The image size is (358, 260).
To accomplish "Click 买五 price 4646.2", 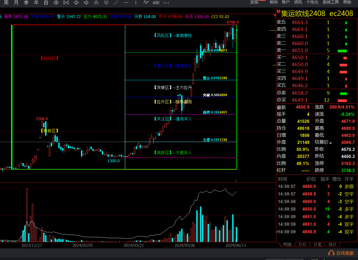I will tap(300, 86).
